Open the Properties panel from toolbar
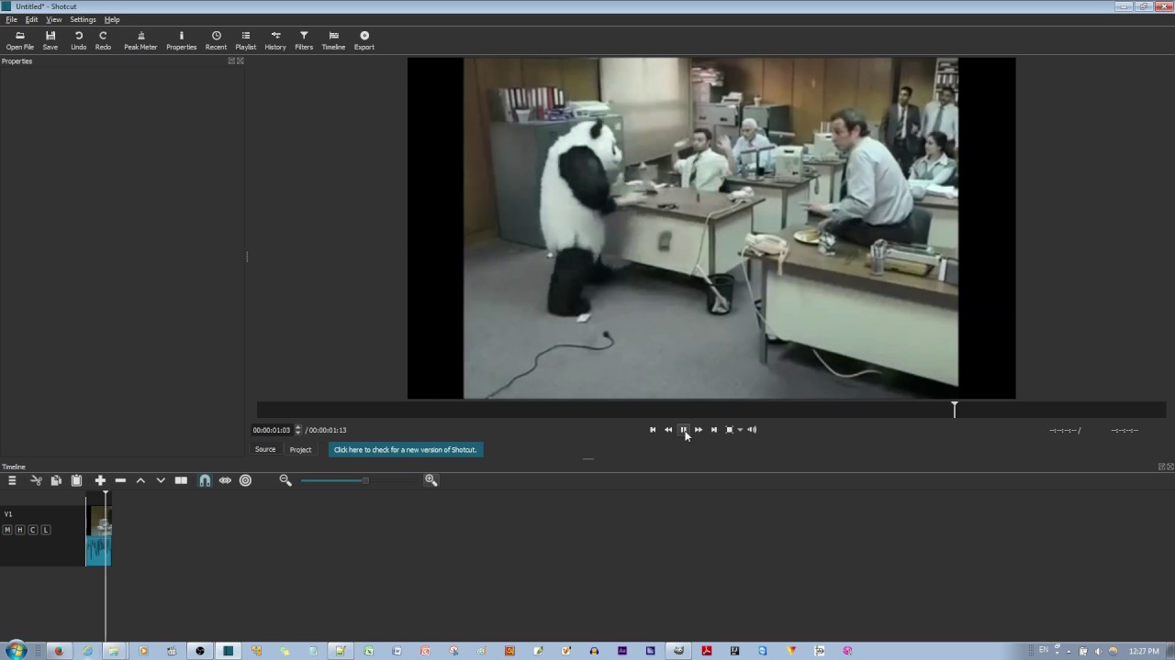Screen dimensions: 1175x660 click(181, 40)
